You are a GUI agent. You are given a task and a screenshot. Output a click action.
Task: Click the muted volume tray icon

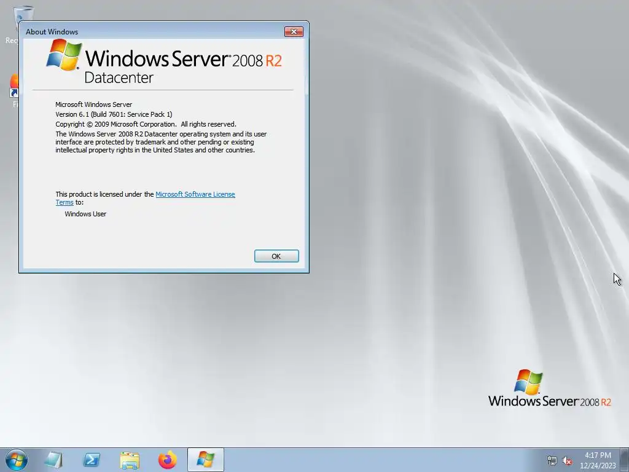[x=567, y=461]
